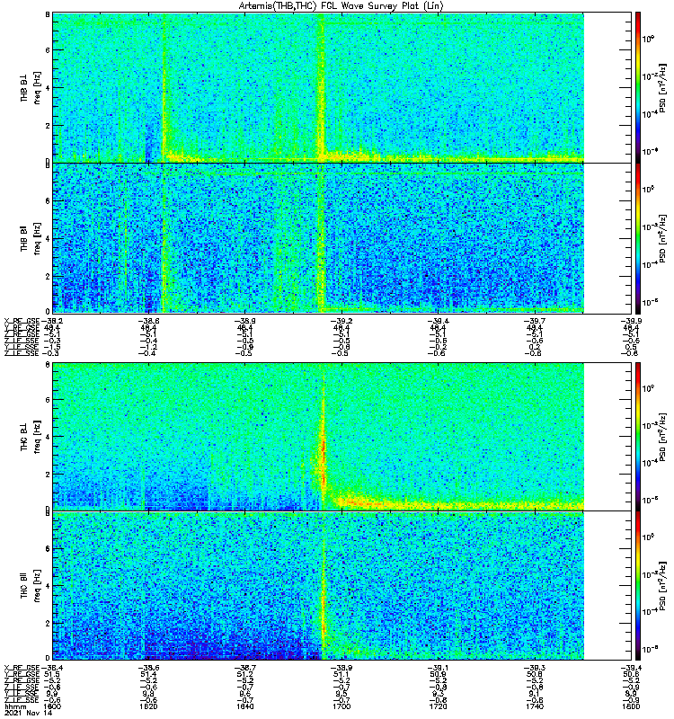Viewport: 674px width, 719px height.
Task: Click the THC Y_RE_GSE value "50.9"
Action: click(x=438, y=675)
